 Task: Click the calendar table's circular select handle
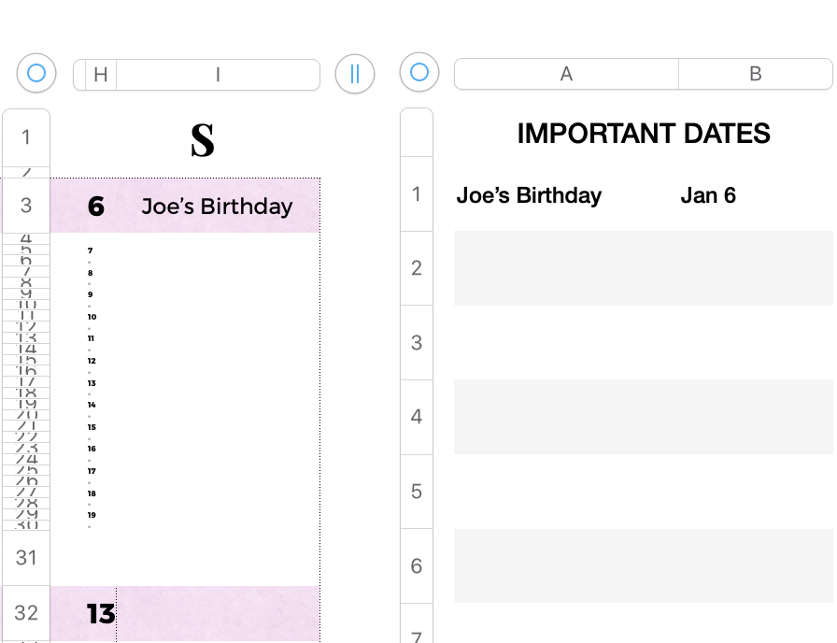(x=36, y=73)
